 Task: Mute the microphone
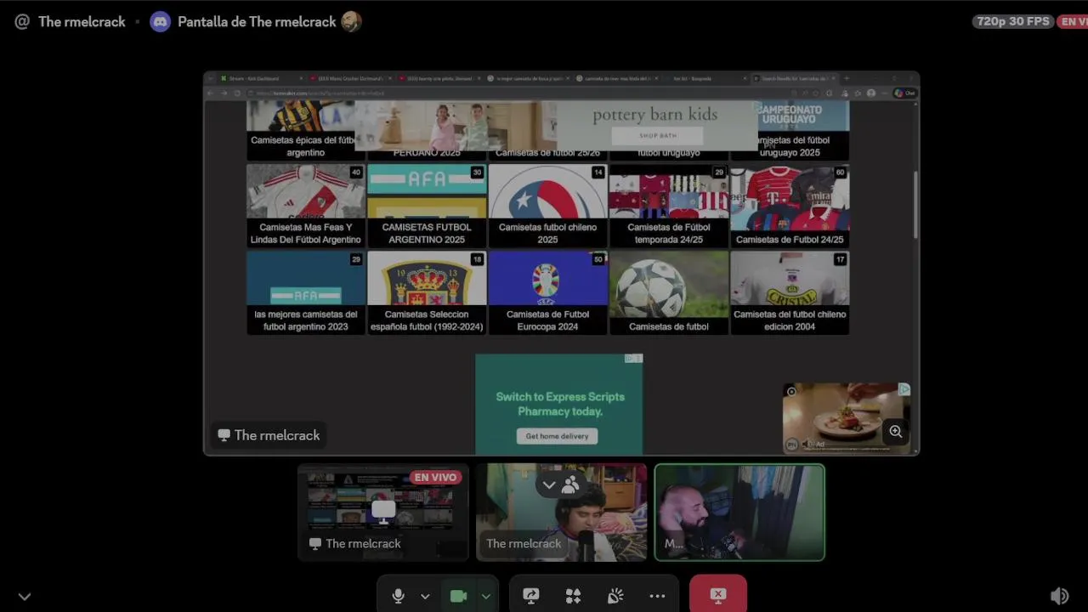(x=398, y=596)
